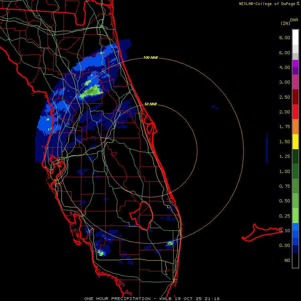Screen dimensions: 301x301
Task: Select the light green swatch beside 0.25
Action: (295, 216)
